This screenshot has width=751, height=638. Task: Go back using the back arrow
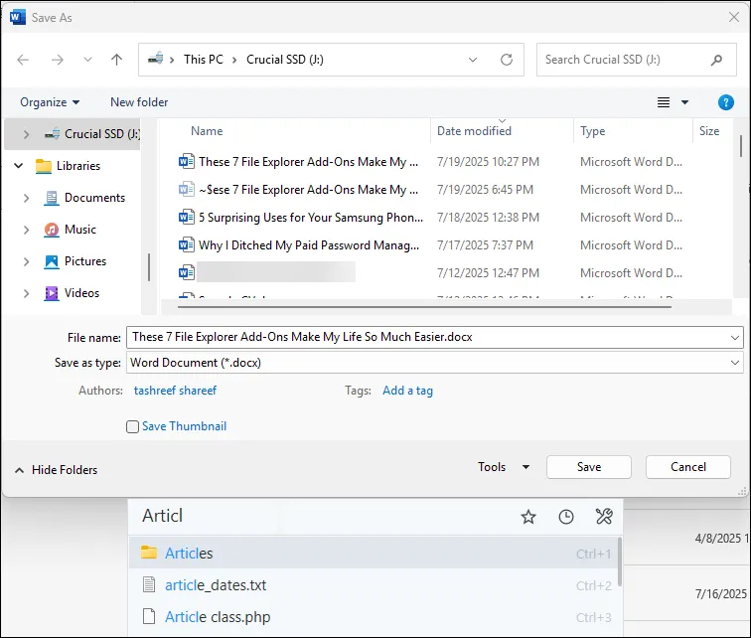coord(23,60)
